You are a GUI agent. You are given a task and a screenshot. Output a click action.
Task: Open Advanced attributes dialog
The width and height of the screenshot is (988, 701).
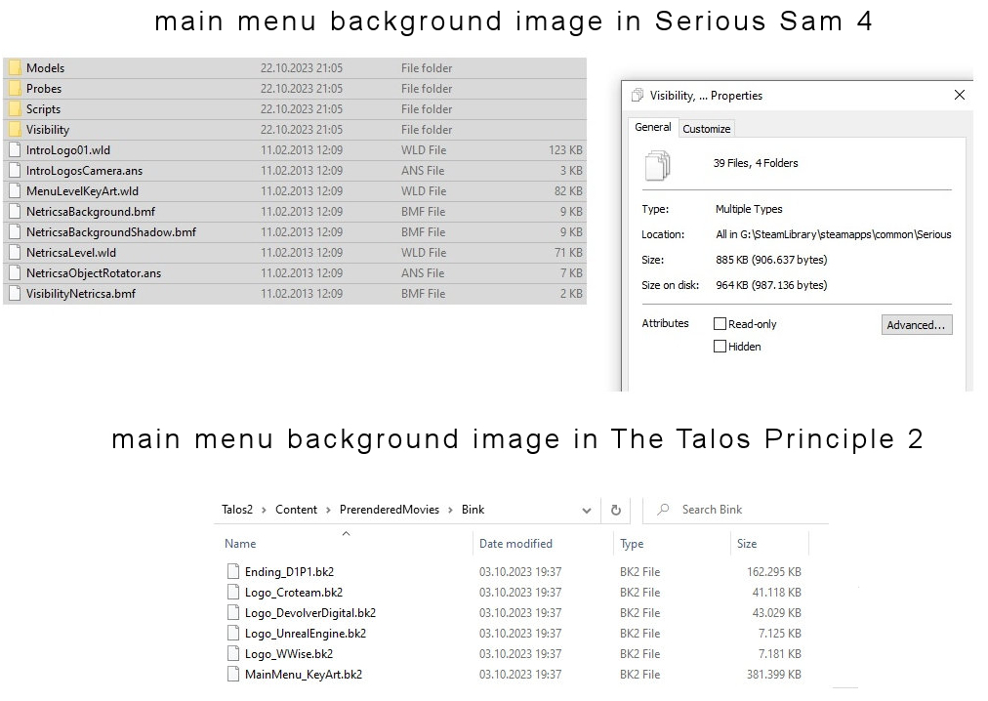[x=917, y=325]
